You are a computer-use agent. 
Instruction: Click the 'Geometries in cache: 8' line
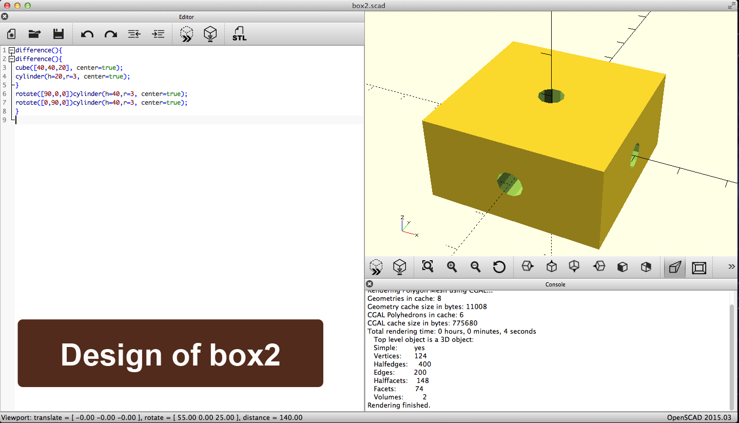(x=404, y=298)
